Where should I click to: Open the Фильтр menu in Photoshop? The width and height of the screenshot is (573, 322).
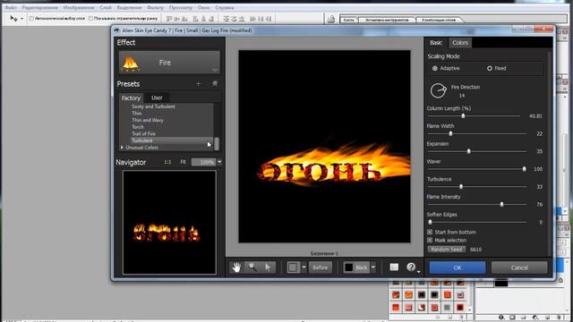click(x=155, y=7)
